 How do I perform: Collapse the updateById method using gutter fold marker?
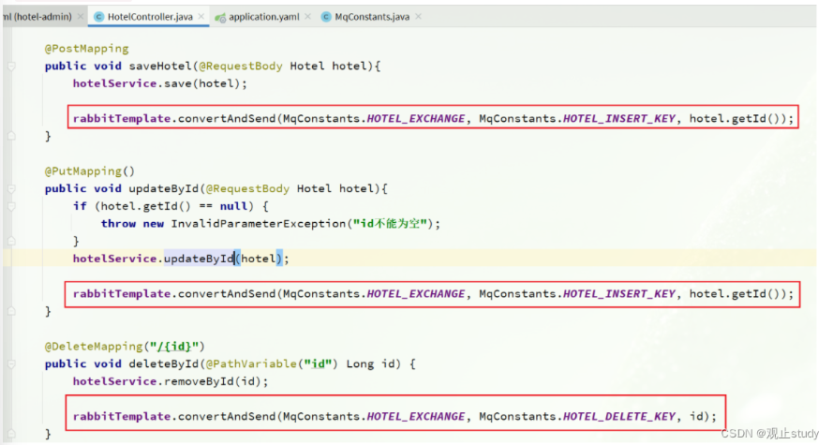coord(11,189)
